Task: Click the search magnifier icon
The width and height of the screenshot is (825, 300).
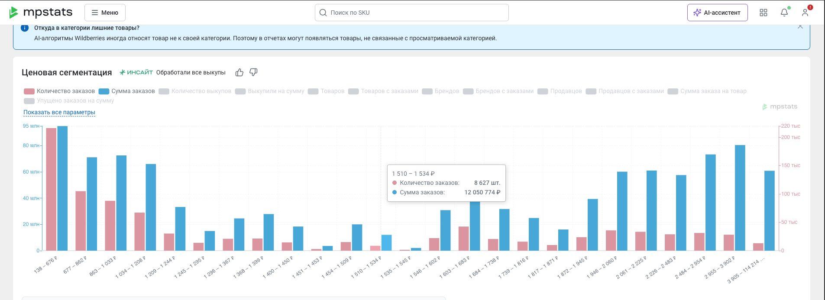Action: 323,13
